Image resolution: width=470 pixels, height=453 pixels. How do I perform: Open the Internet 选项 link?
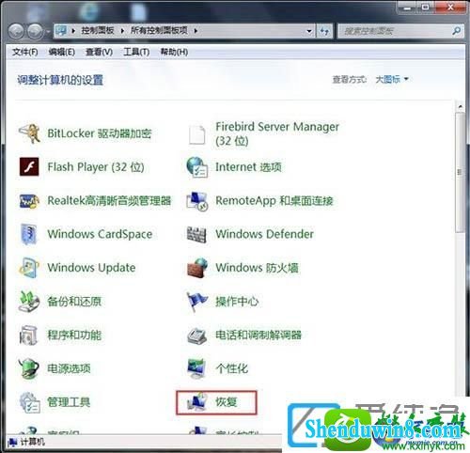[x=248, y=167]
